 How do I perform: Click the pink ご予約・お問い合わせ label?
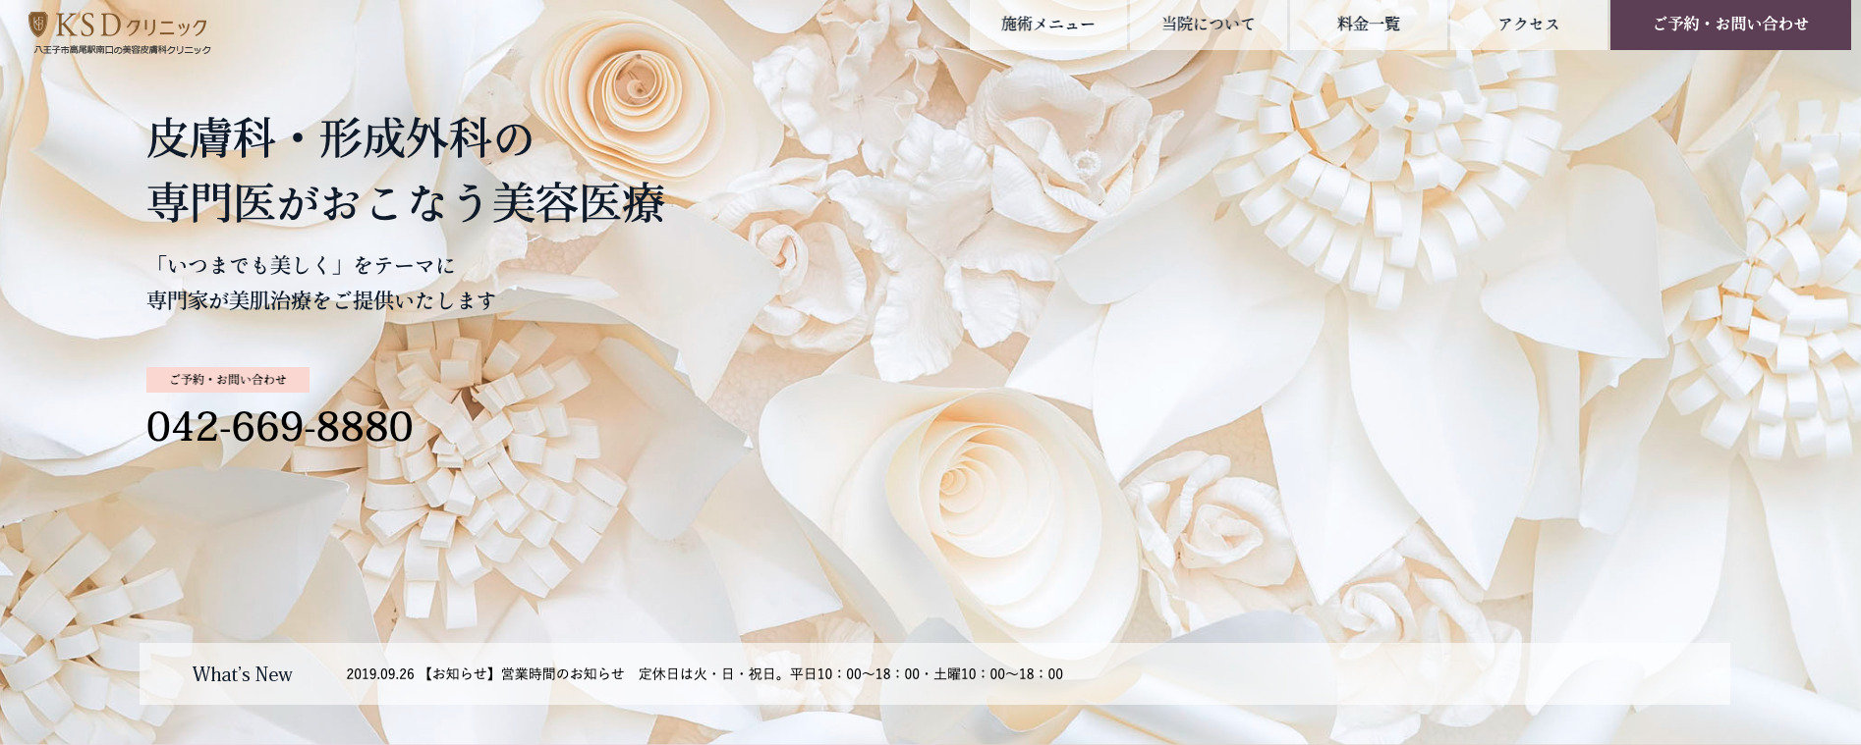pos(228,380)
